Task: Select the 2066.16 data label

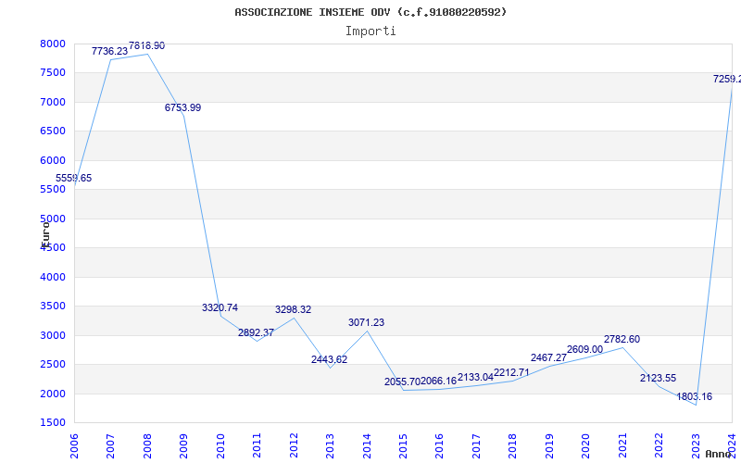Action: (438, 381)
